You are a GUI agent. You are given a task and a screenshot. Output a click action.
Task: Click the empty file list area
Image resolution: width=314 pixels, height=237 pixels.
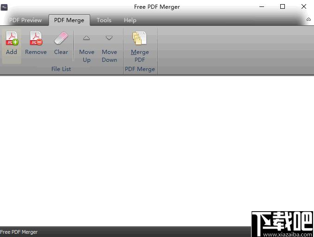pyautogui.click(x=157, y=151)
